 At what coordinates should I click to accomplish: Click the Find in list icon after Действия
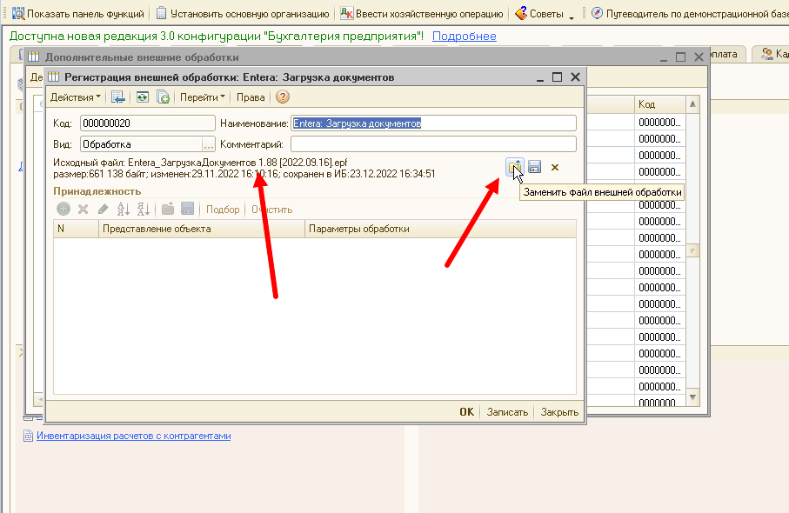[x=118, y=97]
